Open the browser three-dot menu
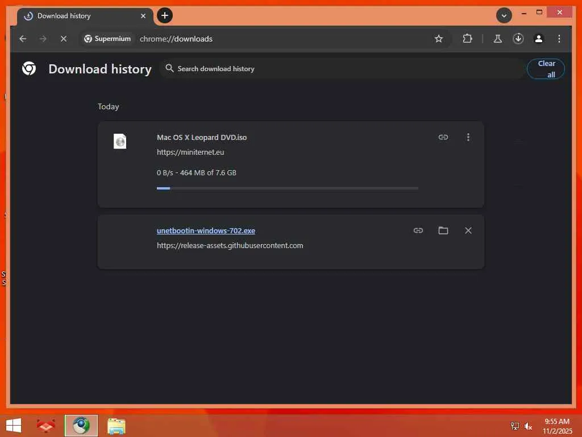Image resolution: width=582 pixels, height=437 pixels. point(559,39)
